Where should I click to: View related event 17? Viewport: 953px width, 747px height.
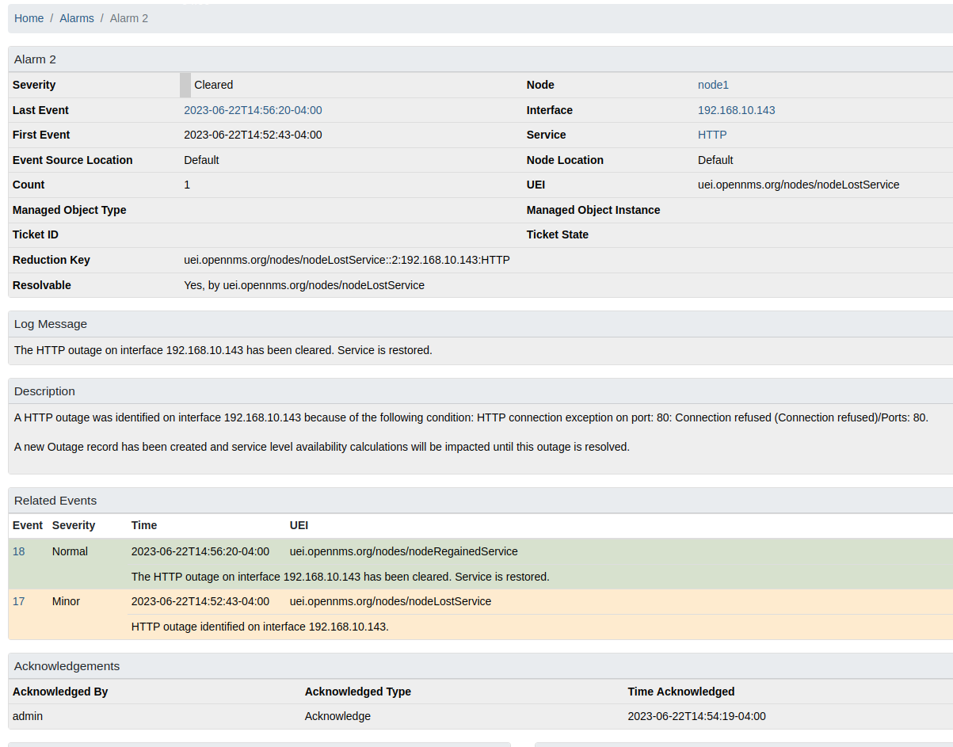(x=18, y=601)
